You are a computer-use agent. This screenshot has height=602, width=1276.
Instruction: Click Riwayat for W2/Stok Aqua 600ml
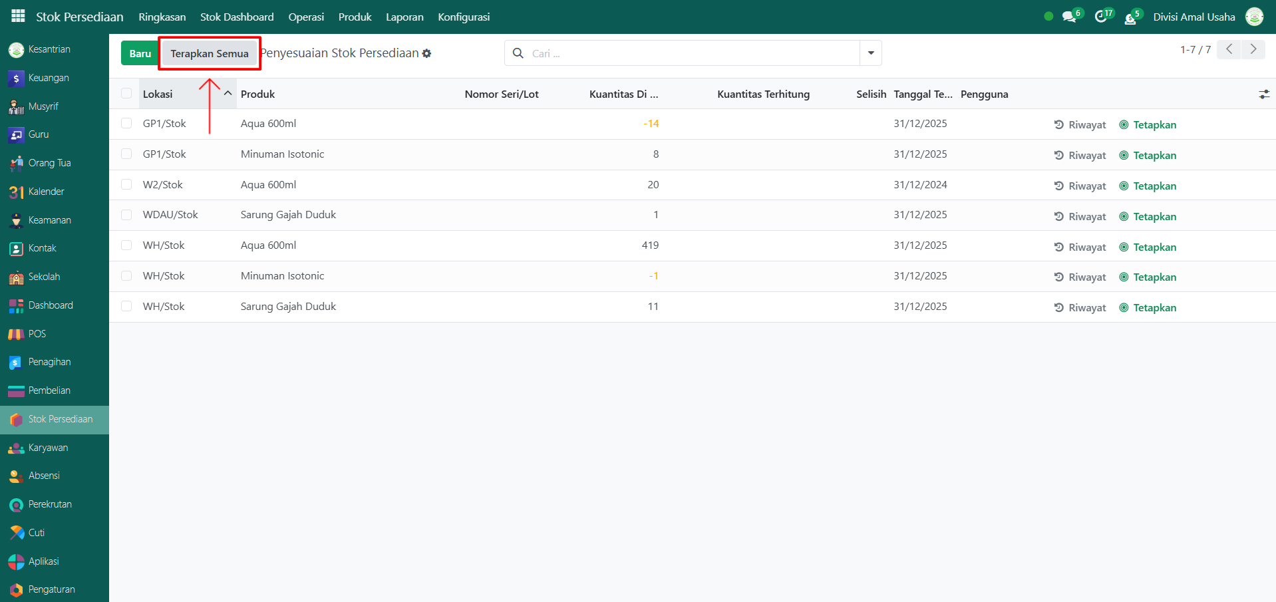pos(1080,186)
